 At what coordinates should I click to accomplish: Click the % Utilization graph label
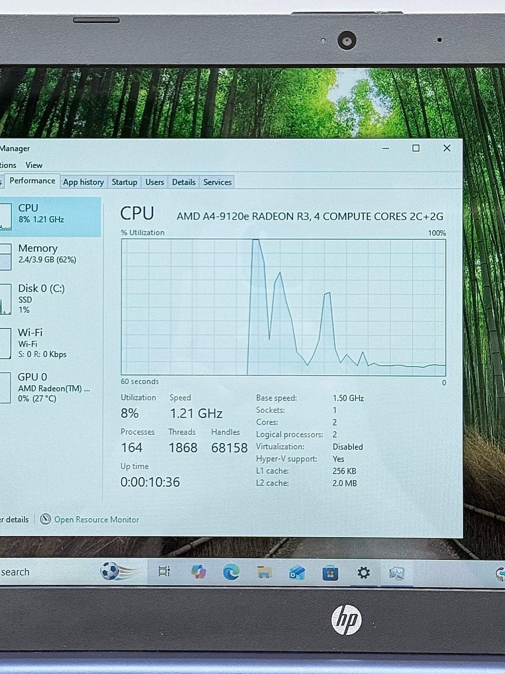click(143, 233)
